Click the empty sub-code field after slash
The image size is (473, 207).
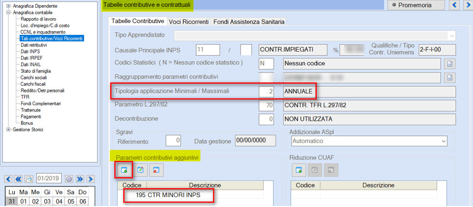246,49
